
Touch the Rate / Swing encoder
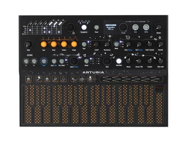click(74, 61)
